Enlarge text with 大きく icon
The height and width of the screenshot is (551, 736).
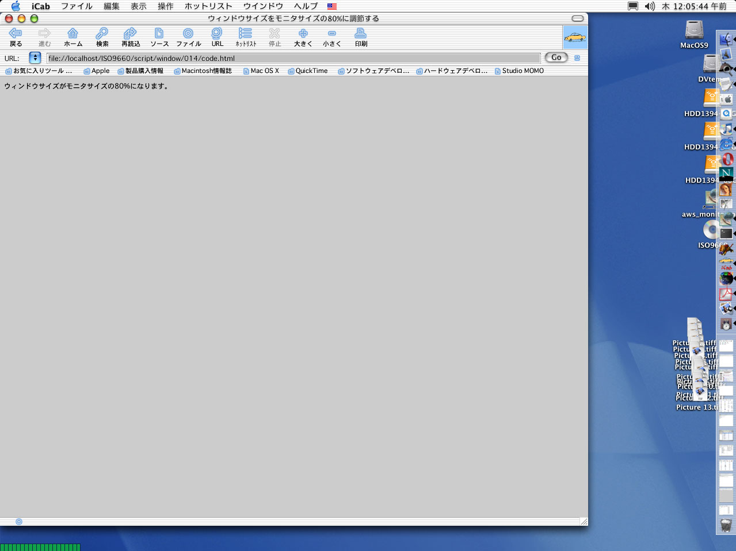[x=303, y=37]
